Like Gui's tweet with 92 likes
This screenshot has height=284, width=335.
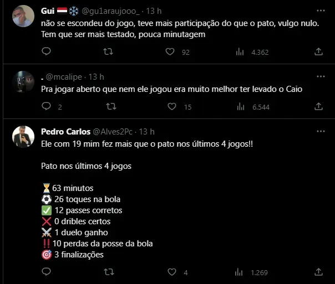tap(171, 51)
